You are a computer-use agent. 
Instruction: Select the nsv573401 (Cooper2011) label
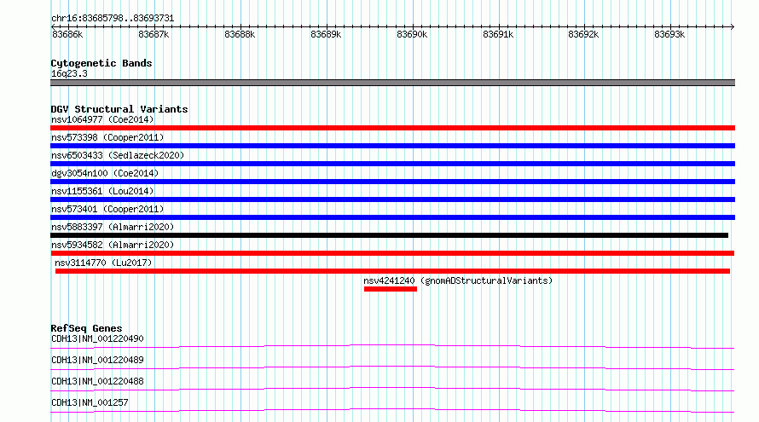tap(107, 209)
